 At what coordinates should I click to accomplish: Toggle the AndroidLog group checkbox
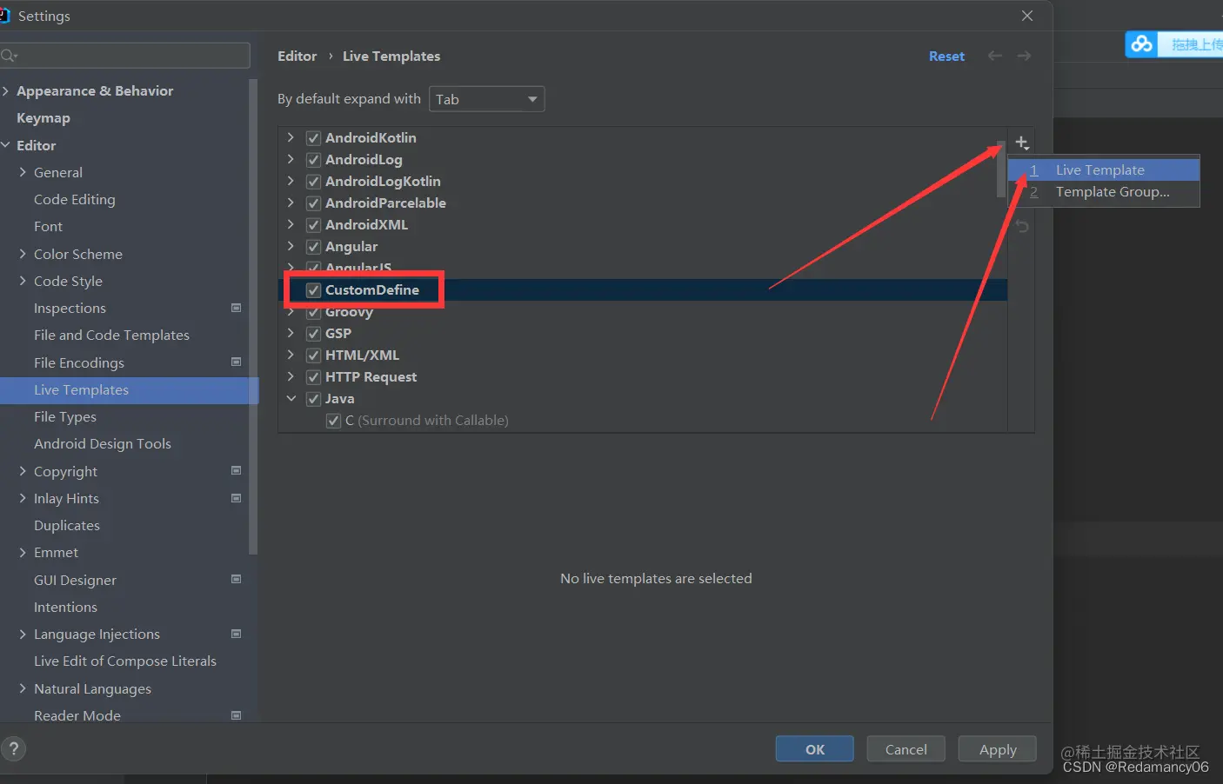pos(314,160)
